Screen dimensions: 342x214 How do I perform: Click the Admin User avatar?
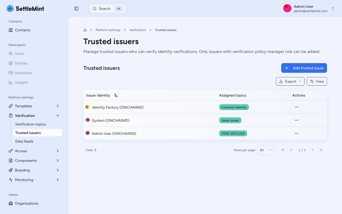[x=287, y=9]
